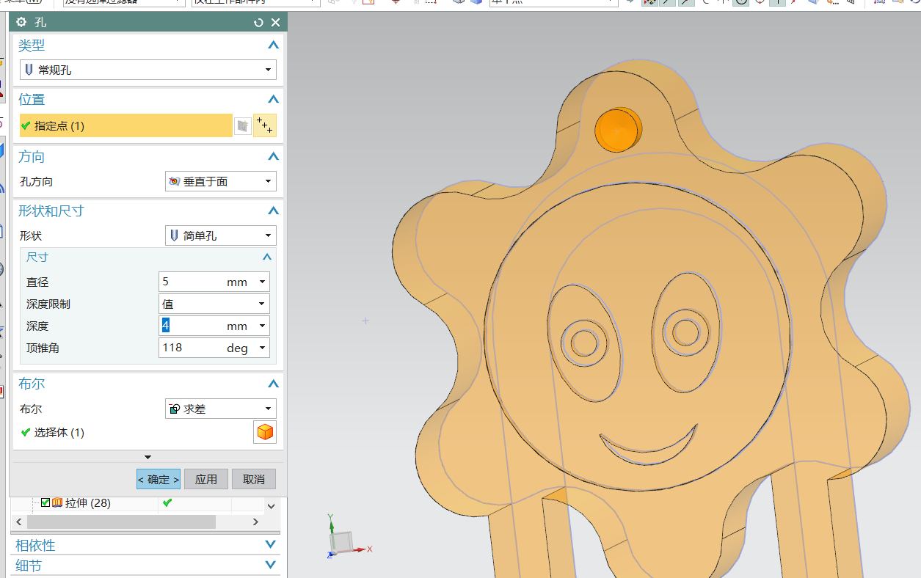Viewport: 921px width, 578px height.
Task: Select the 指定点 (1) selection row
Action: (x=125, y=125)
